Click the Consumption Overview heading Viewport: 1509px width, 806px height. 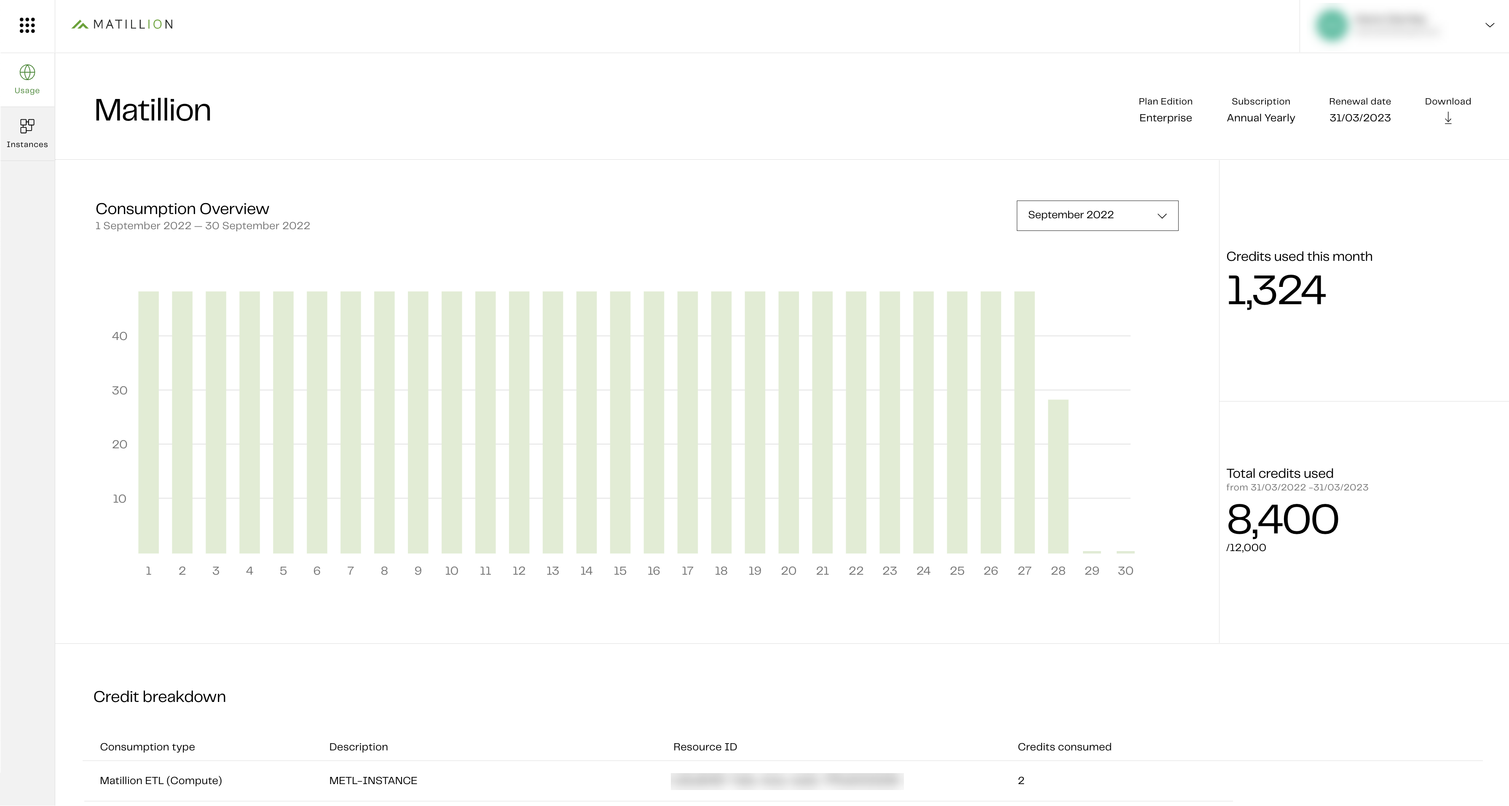tap(182, 209)
